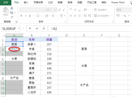
Task: Toggle Bold formatting
Action: (x=21, y=16)
